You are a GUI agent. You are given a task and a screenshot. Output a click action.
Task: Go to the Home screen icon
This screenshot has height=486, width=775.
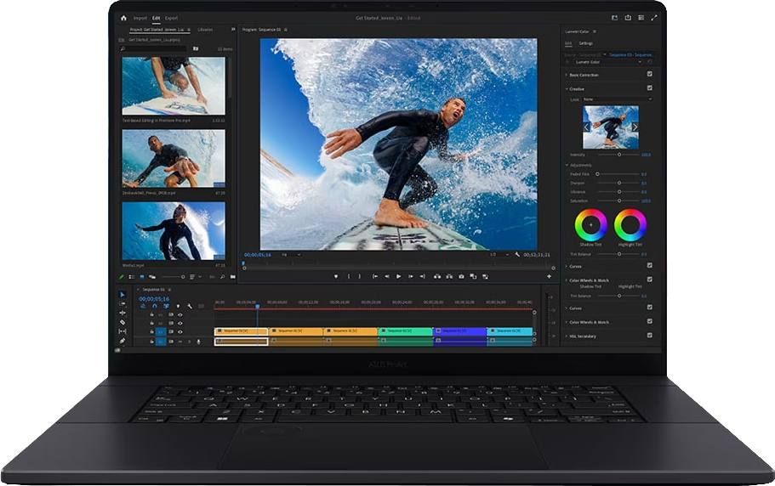123,18
